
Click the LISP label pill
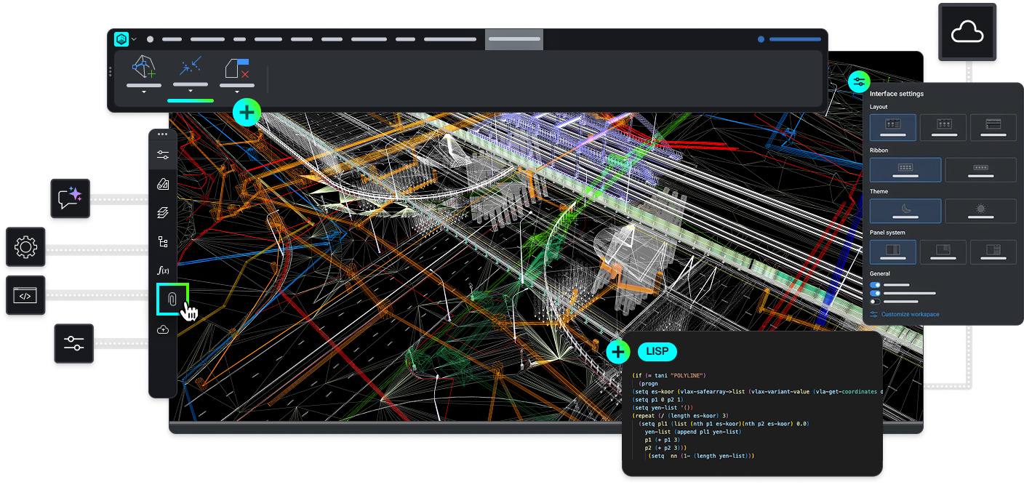[657, 352]
